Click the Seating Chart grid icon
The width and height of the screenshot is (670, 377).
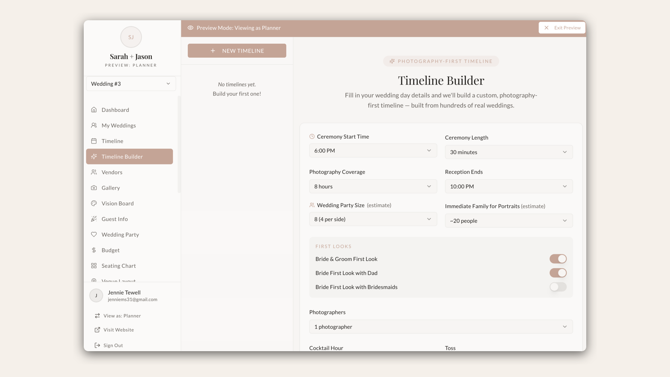(x=94, y=266)
